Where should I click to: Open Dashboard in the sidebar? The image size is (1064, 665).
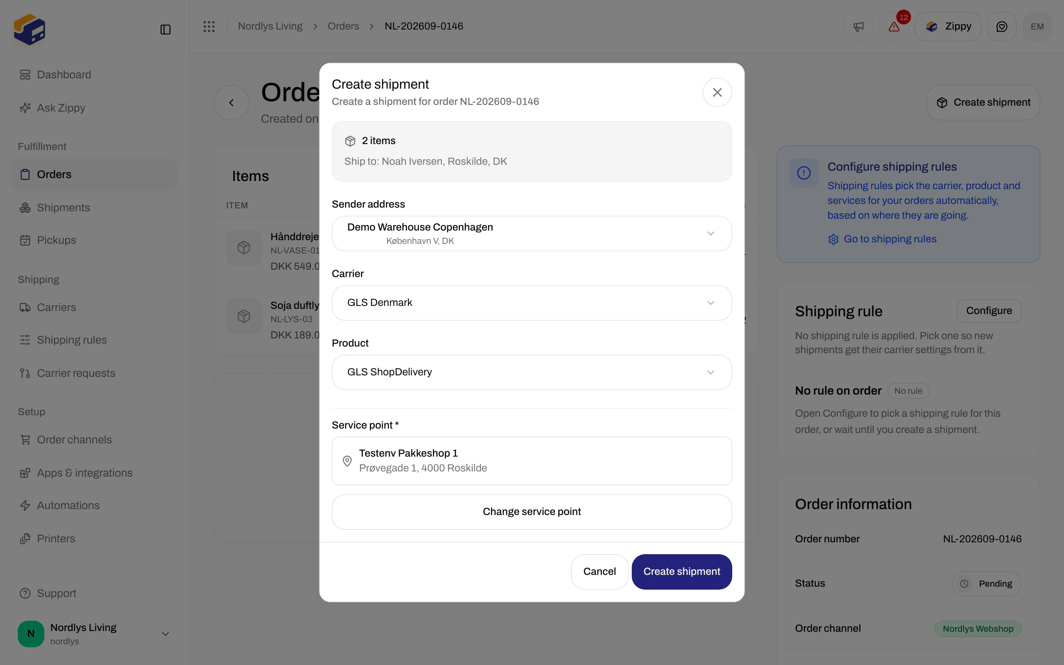click(x=94, y=75)
